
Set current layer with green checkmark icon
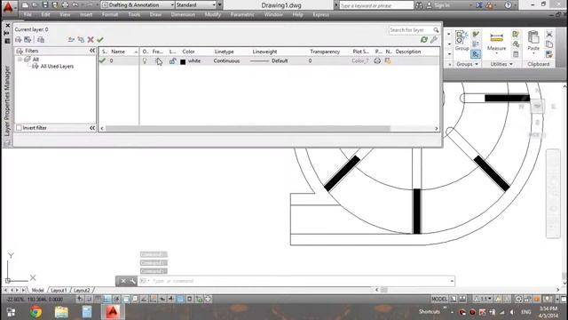coord(100,40)
